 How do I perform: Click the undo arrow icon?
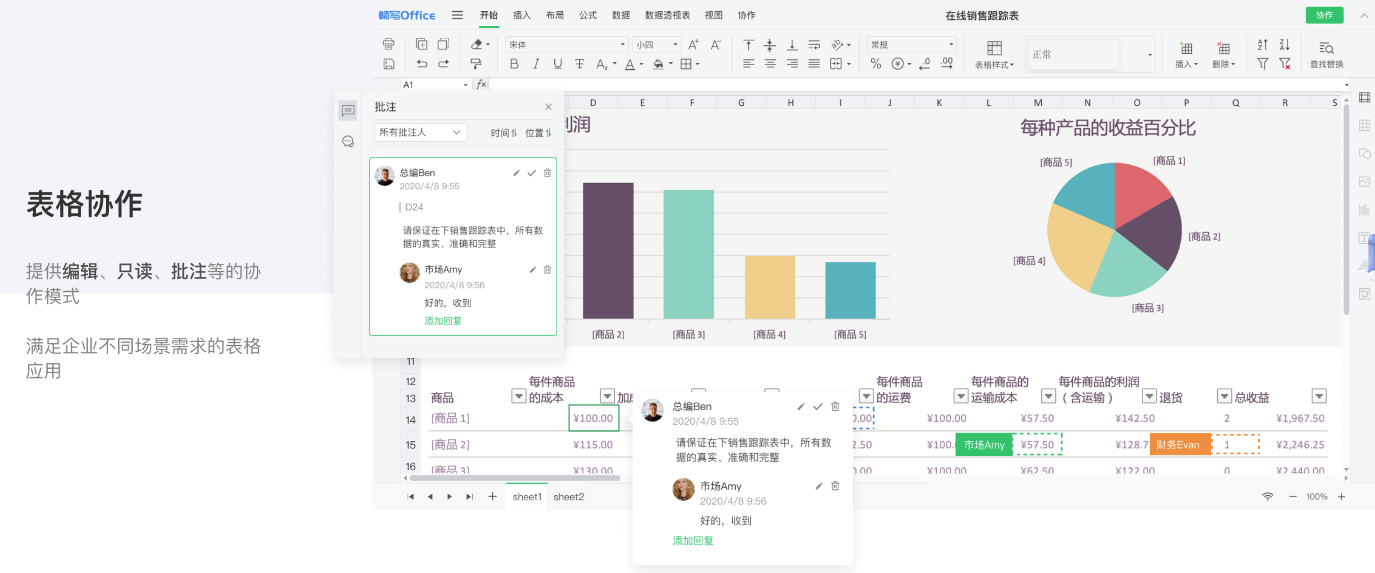(x=422, y=64)
